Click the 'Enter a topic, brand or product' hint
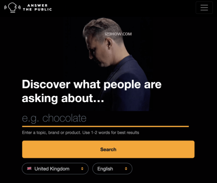The height and width of the screenshot is (183, 217). click(80, 133)
